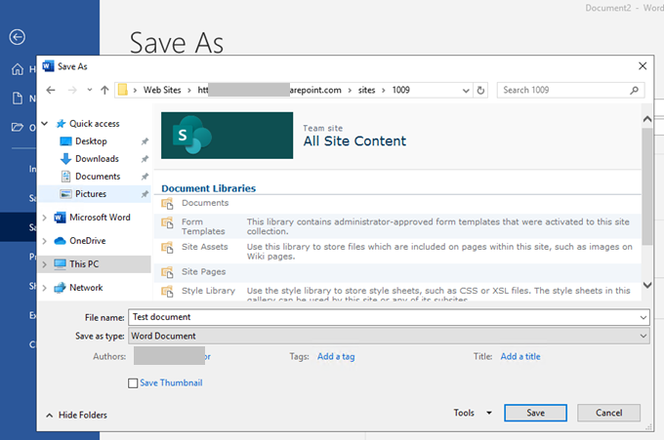664x440 pixels.
Task: Click the SharePoint logo banner
Action: (x=227, y=136)
